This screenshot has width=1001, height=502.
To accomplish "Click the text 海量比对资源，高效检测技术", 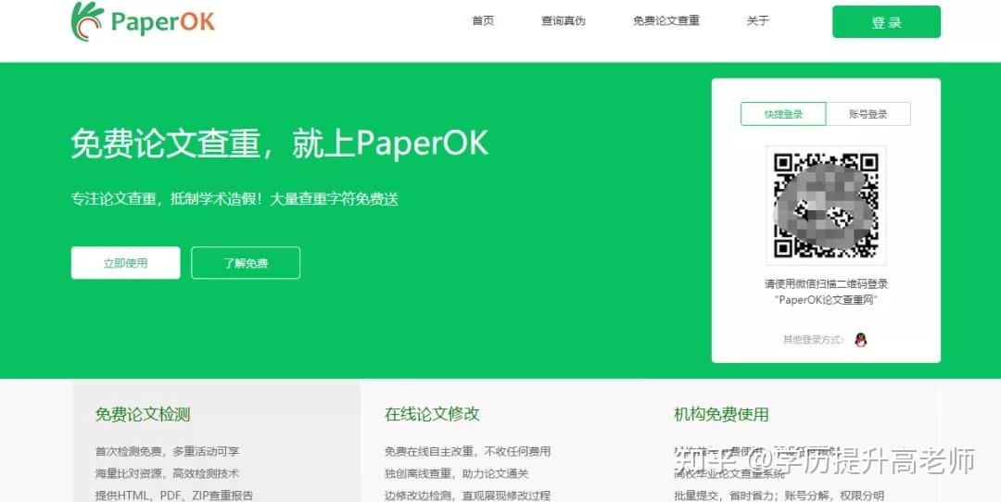I will (167, 474).
